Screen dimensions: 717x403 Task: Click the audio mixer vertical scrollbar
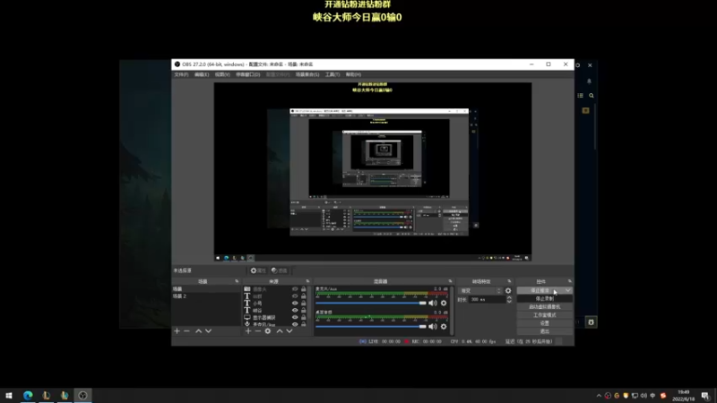click(452, 310)
